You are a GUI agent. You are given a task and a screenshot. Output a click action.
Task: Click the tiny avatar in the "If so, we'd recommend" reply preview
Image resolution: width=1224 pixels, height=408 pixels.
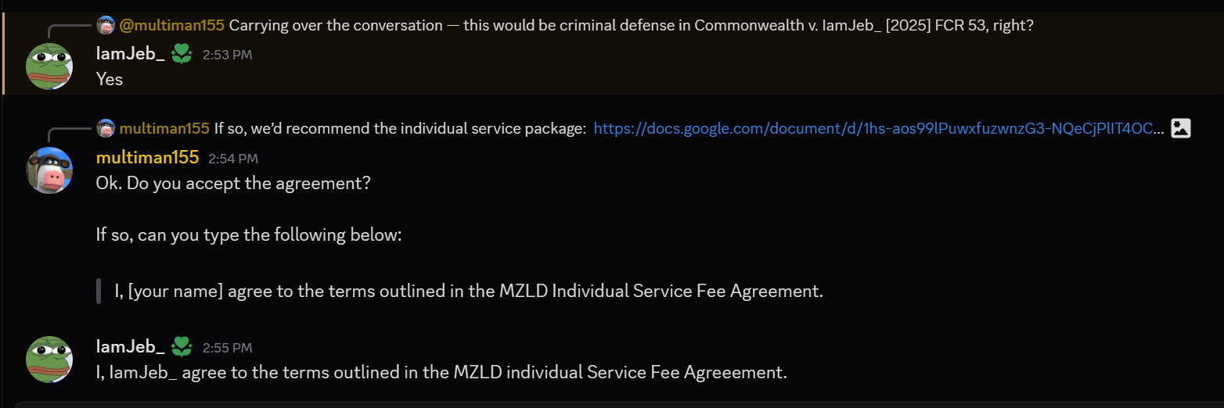tap(106, 128)
